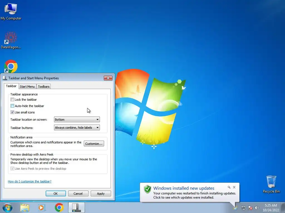Image resolution: width=285 pixels, height=213 pixels.
Task: Select the DataWagon desktop shortcut
Action: tap(11, 40)
